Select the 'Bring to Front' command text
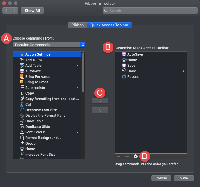The height and width of the screenshot is (187, 200). coord(37,82)
